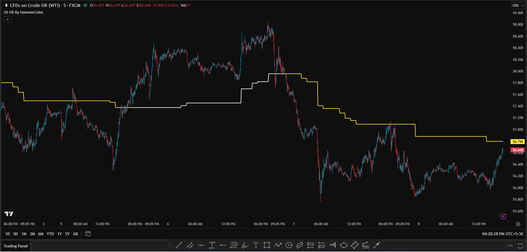The image size is (527, 252).
Task: Click the date label 6 on time axis
Action: click(x=168, y=224)
